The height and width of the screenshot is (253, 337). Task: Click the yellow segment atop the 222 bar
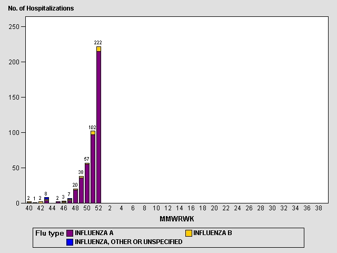(x=98, y=49)
